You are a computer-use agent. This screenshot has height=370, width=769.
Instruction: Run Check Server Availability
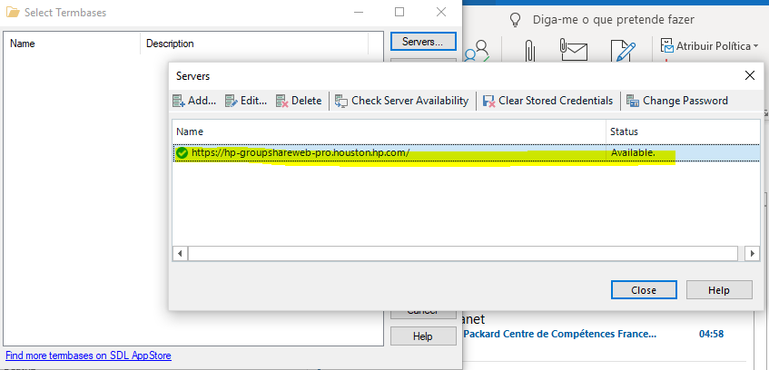(x=401, y=101)
